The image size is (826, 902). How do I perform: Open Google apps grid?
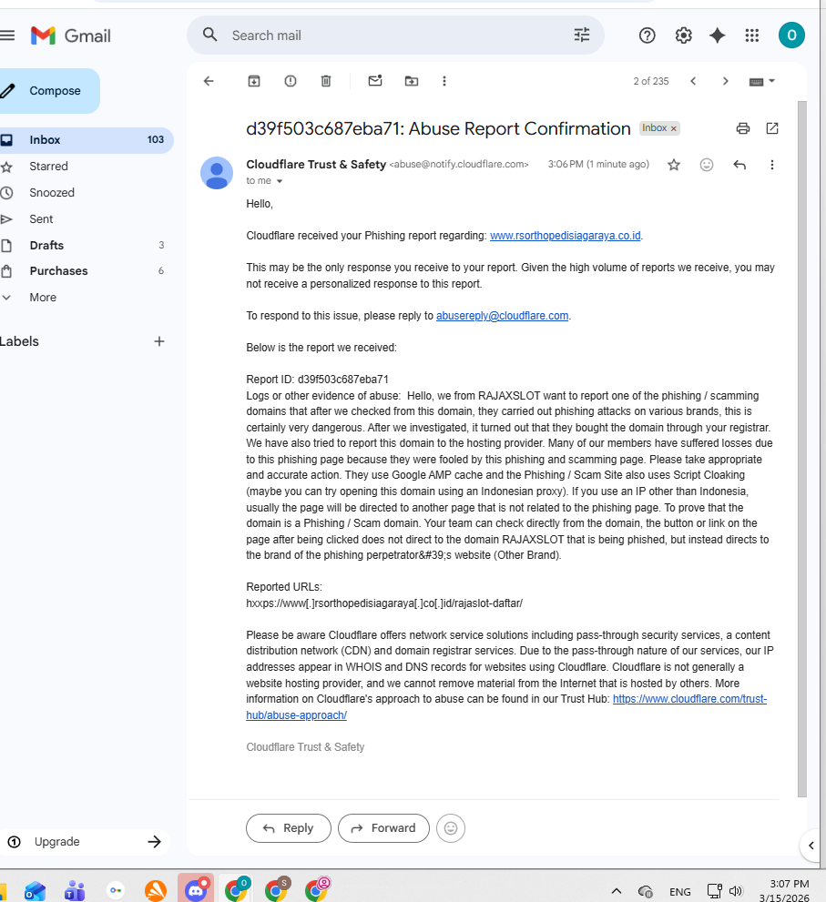click(751, 35)
